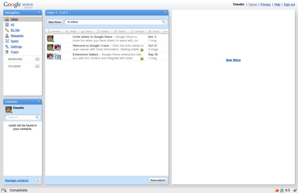
Task: Open the Manage contacts link
Action: [x=17, y=180]
